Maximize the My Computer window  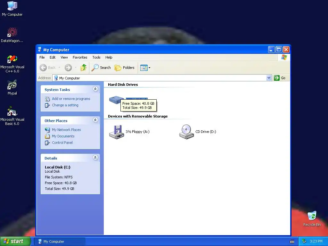point(279,50)
